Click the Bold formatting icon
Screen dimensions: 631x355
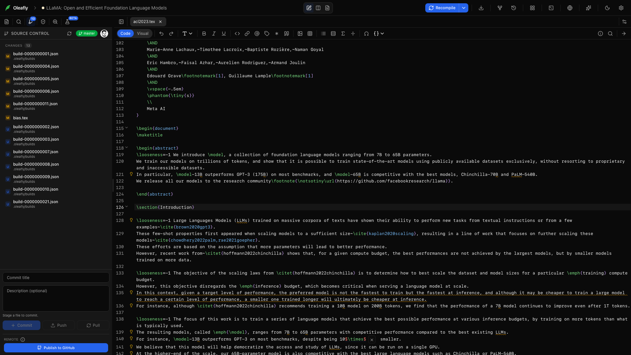coord(204,34)
